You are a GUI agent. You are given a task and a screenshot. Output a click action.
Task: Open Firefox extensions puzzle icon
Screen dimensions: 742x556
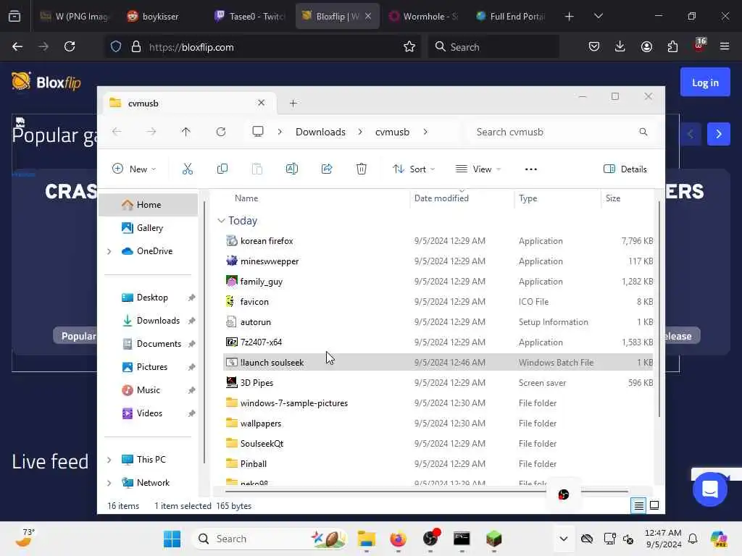point(672,46)
